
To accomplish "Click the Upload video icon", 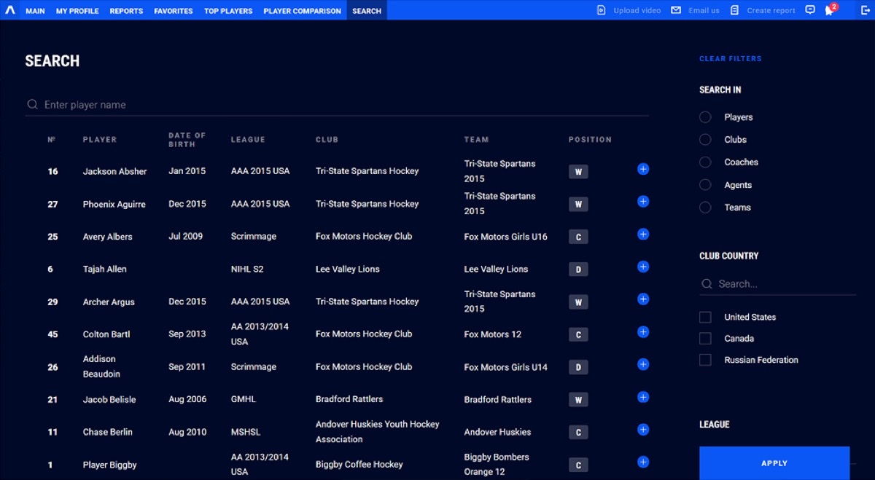I will [600, 9].
